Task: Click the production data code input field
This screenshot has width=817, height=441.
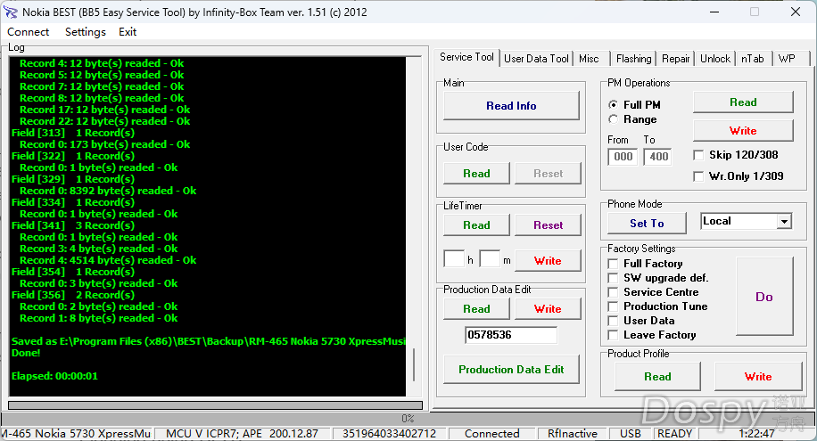Action: click(511, 336)
